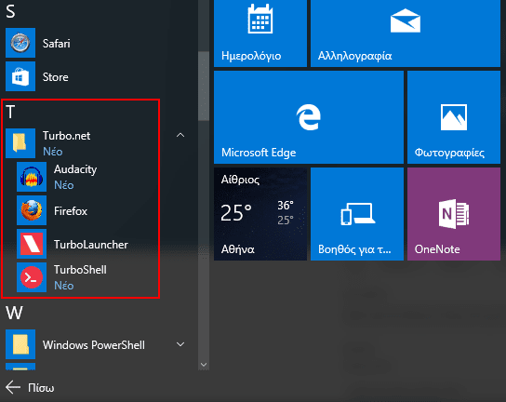Open the OneNote tile
This screenshot has height=402, width=506.
point(454,214)
